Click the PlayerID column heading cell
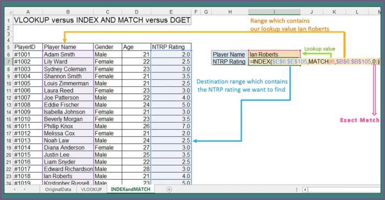The width and height of the screenshot is (385, 200). tap(28, 47)
